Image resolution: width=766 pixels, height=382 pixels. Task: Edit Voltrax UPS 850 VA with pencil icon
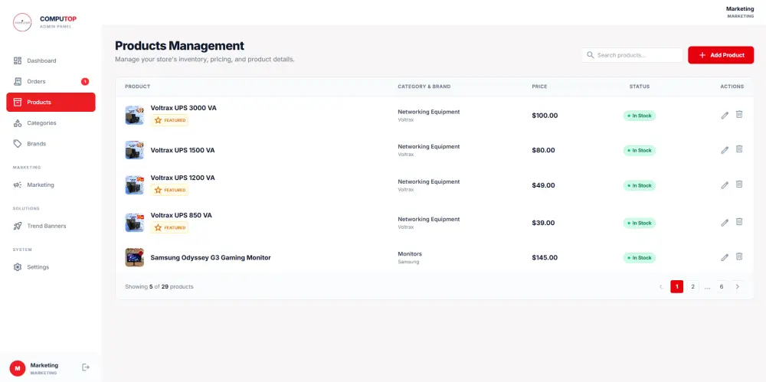[725, 223]
